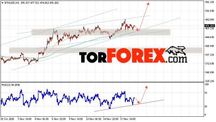Viewport: 216px width, 122px height.
Task: Click the 492.890 price axis label
Action: 210,20
